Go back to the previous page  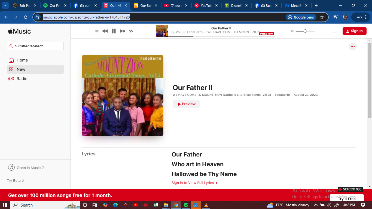[x=6, y=17]
